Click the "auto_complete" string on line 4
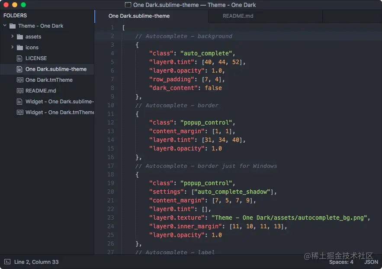This screenshot has width=382, height=269. pos(206,53)
